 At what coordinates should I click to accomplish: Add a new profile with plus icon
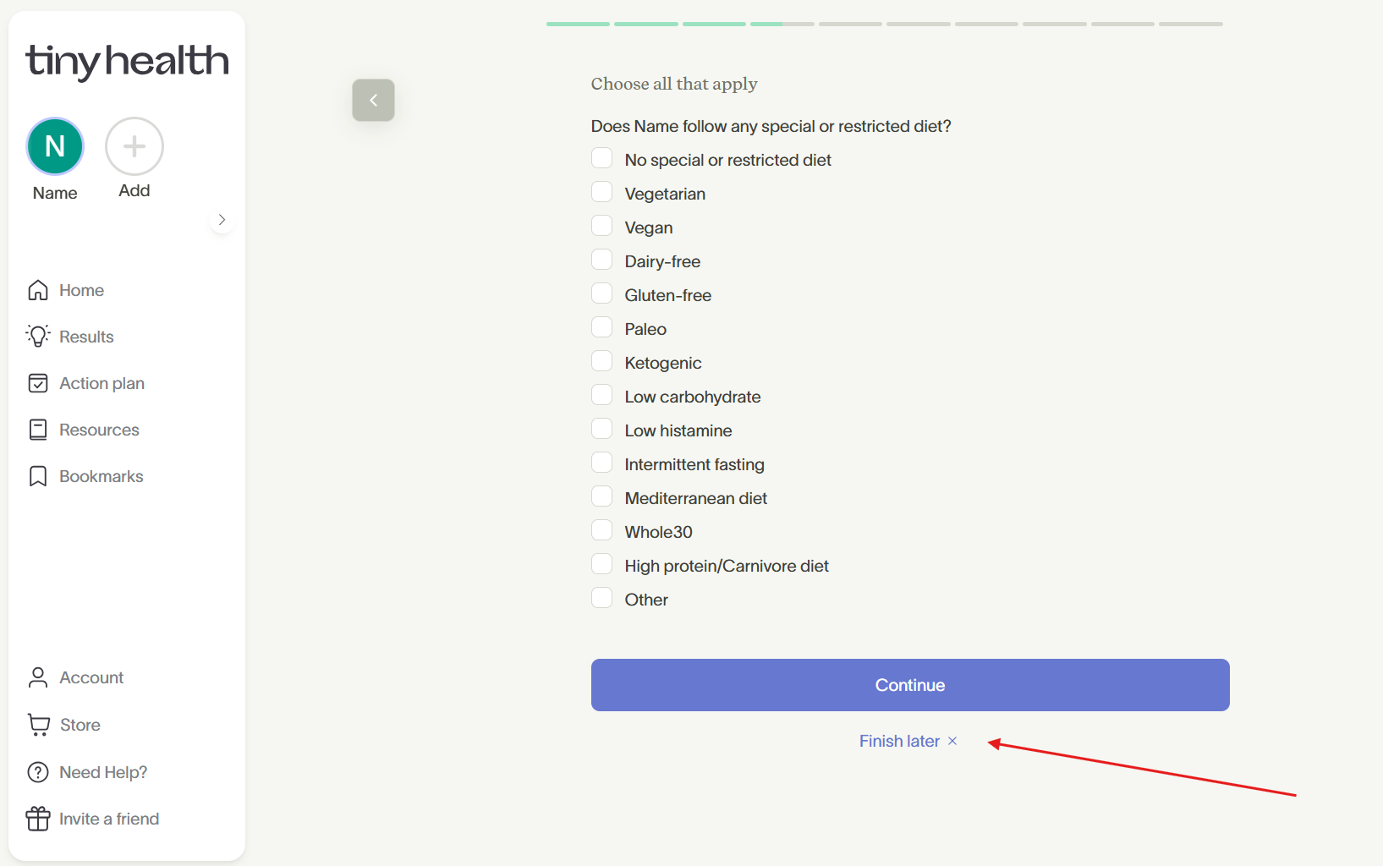(134, 146)
